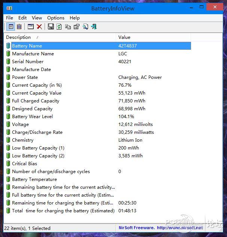Minimize the BatteryInfoView window
This screenshot has height=237, width=227.
click(x=191, y=7)
